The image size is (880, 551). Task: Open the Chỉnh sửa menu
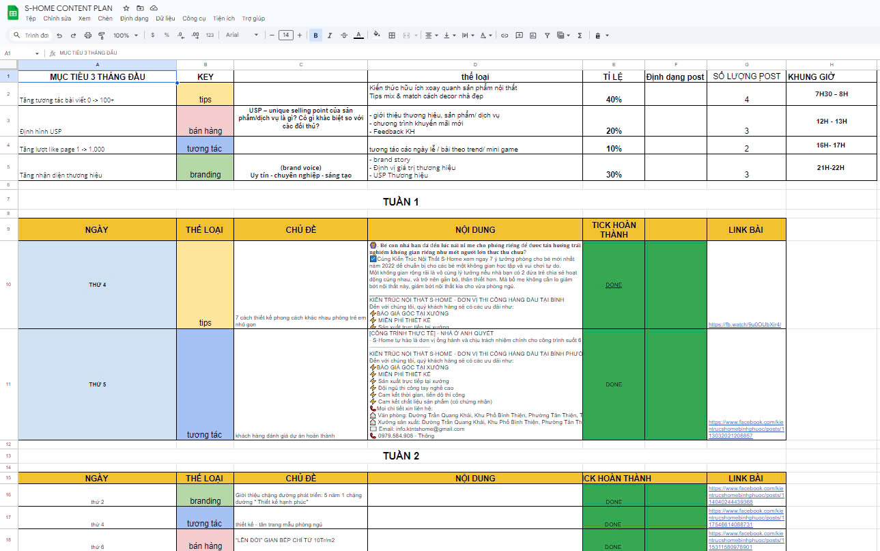point(57,18)
